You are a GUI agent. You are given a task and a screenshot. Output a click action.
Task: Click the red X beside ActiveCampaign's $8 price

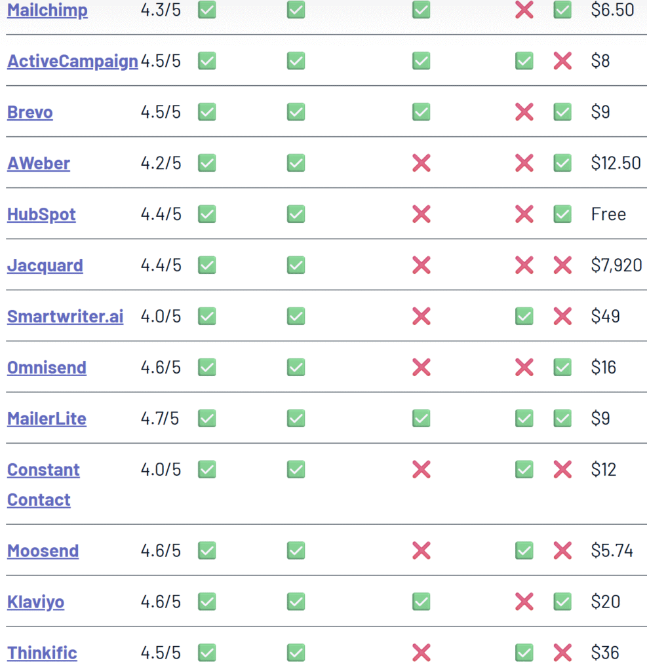[562, 61]
